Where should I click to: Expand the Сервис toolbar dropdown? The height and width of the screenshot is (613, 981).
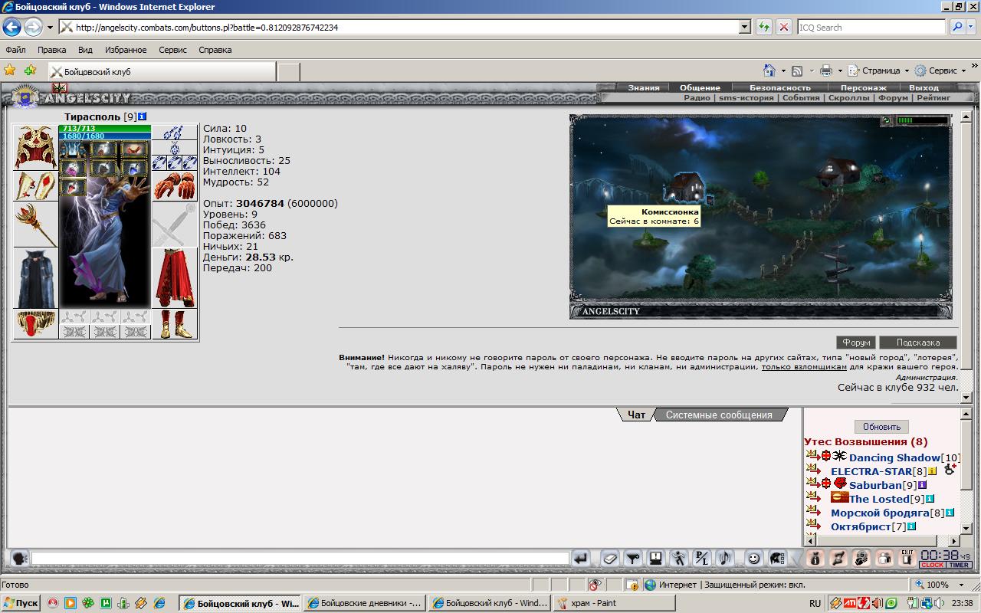[963, 70]
